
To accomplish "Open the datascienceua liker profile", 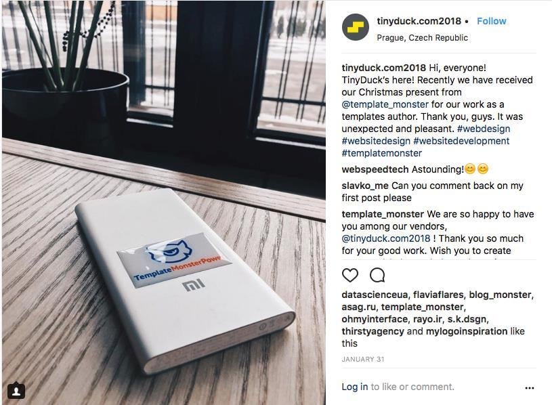I will point(375,295).
